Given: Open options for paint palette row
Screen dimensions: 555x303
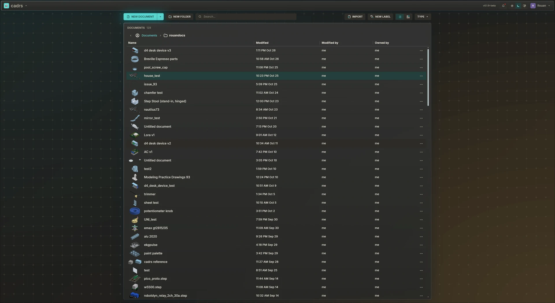Looking at the screenshot, I should click(x=421, y=254).
